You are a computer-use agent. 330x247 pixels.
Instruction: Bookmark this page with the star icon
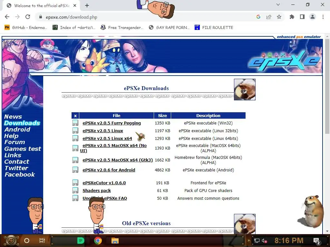point(279,17)
